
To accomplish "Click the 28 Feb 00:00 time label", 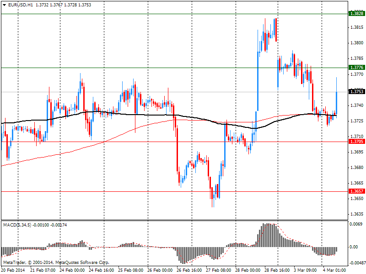I will [x=248, y=270].
